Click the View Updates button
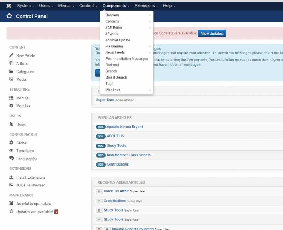Screen dimensions: 283x230 tap(212, 33)
